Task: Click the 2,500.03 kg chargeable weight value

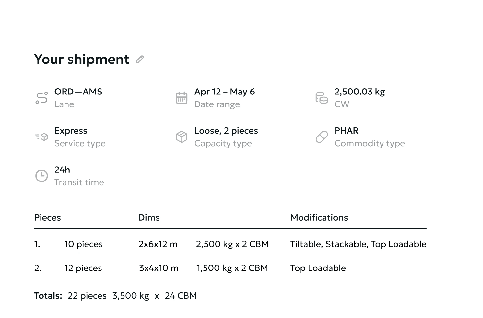Action: 359,92
